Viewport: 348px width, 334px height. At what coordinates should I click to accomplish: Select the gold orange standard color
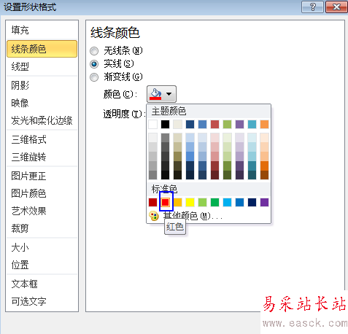[x=177, y=202]
